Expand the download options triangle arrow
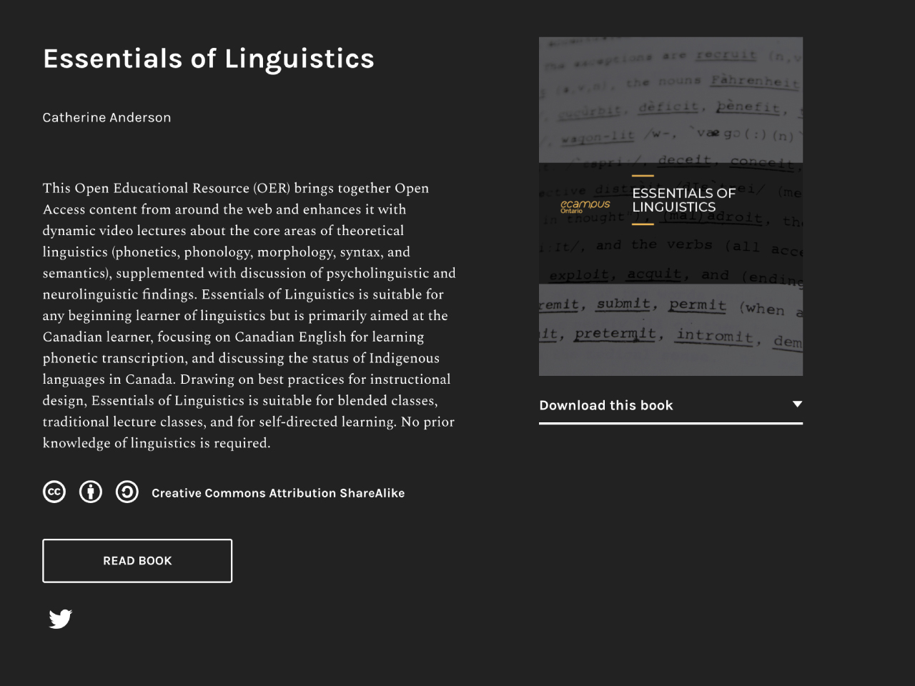The width and height of the screenshot is (915, 686). (x=797, y=404)
